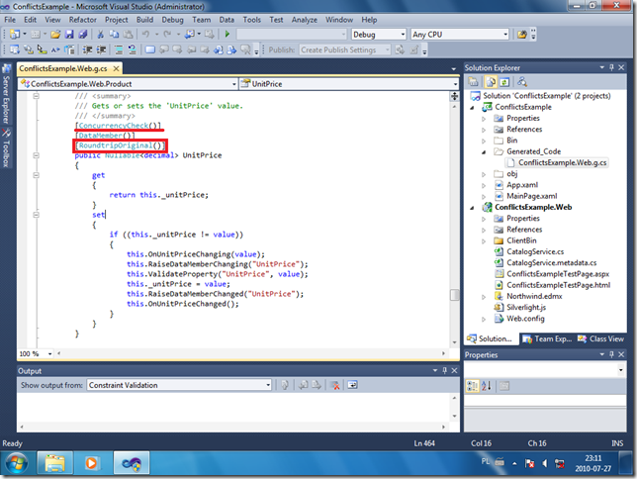Image resolution: width=637 pixels, height=479 pixels.
Task: Click the Copy toolbar icon
Action: (x=114, y=35)
